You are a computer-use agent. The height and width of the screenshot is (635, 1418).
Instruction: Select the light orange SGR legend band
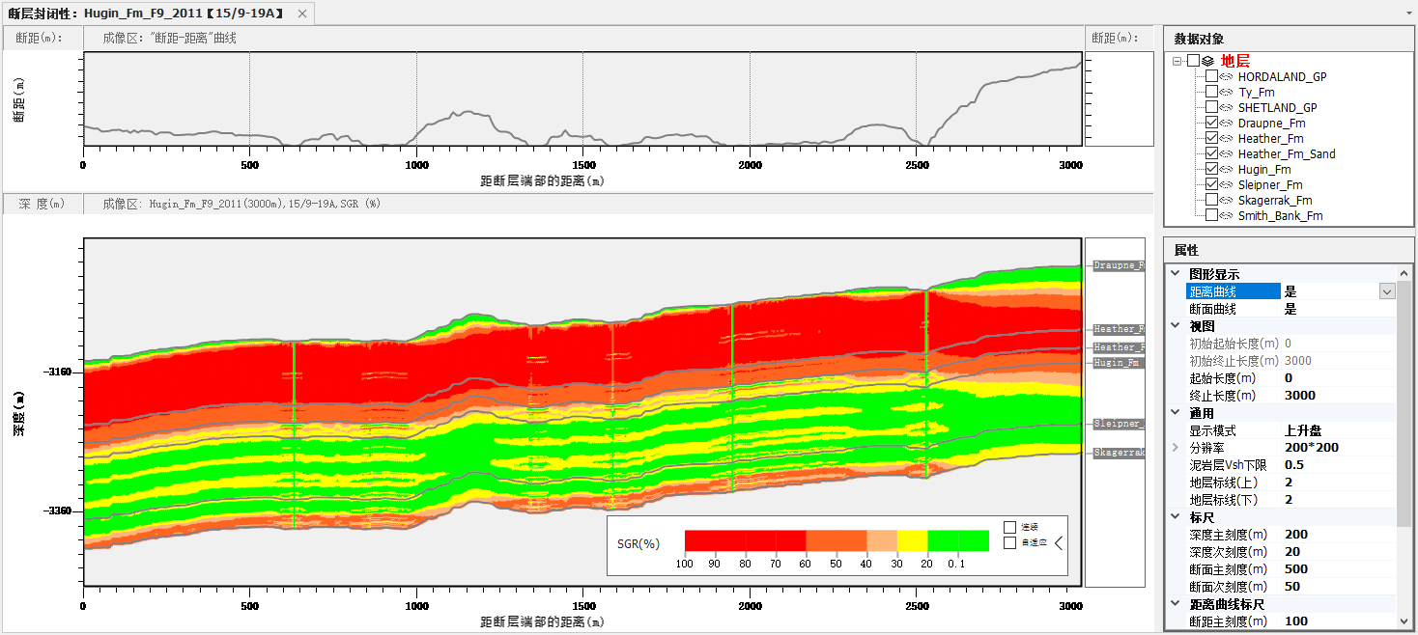[882, 540]
